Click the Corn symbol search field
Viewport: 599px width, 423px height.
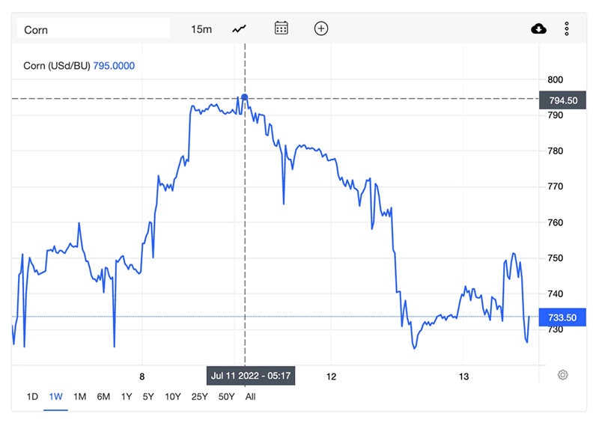click(x=94, y=29)
